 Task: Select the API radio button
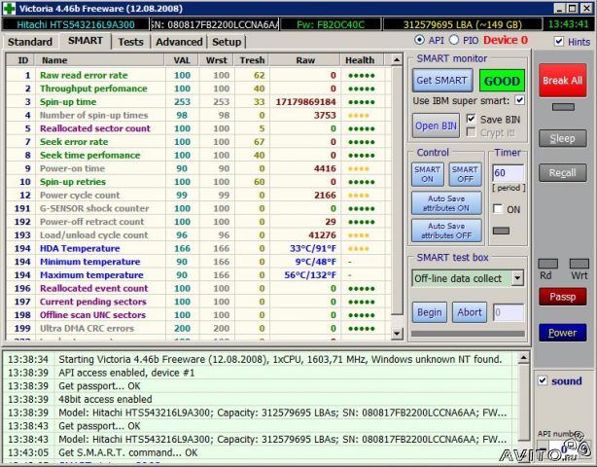tap(419, 40)
